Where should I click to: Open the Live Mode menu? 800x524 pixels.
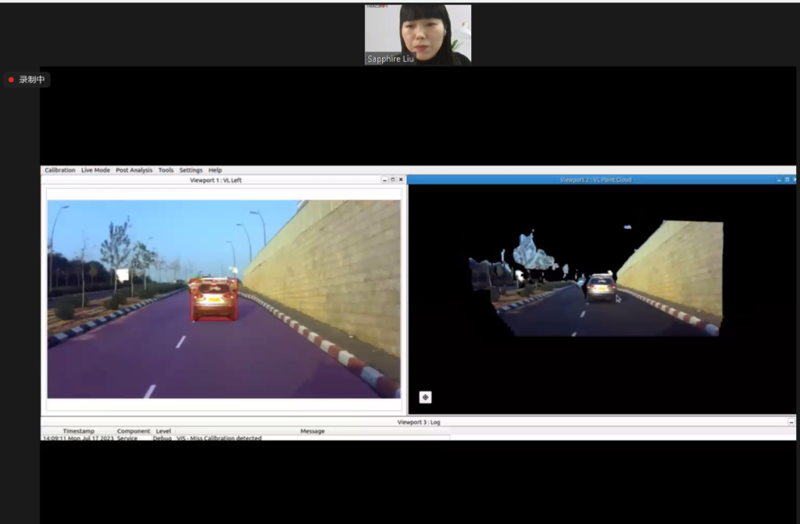click(x=95, y=170)
